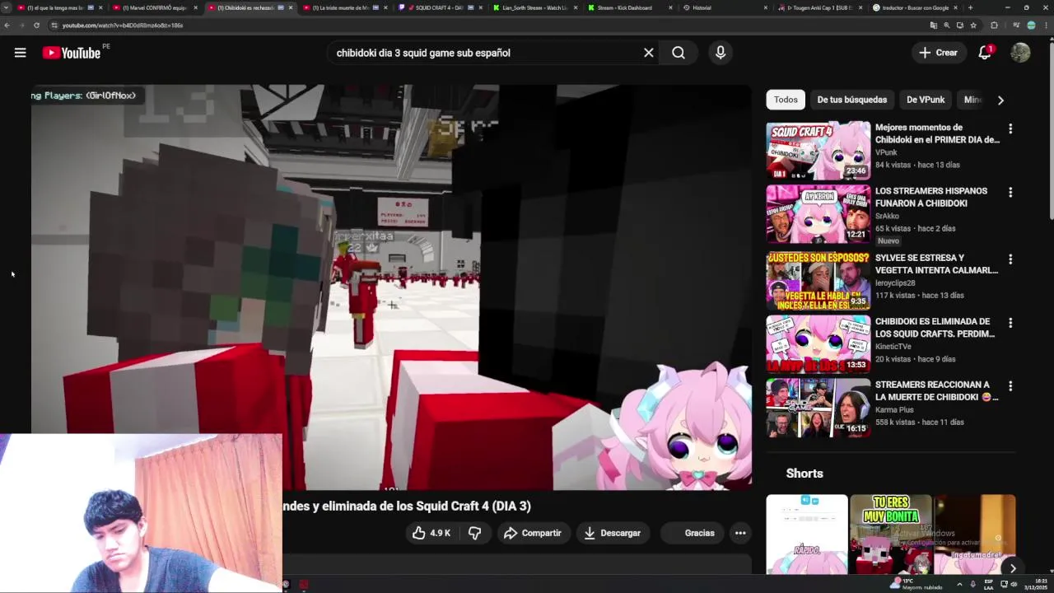This screenshot has width=1054, height=593.
Task: Open the taskbar volume speaker icon
Action: (x=1014, y=584)
